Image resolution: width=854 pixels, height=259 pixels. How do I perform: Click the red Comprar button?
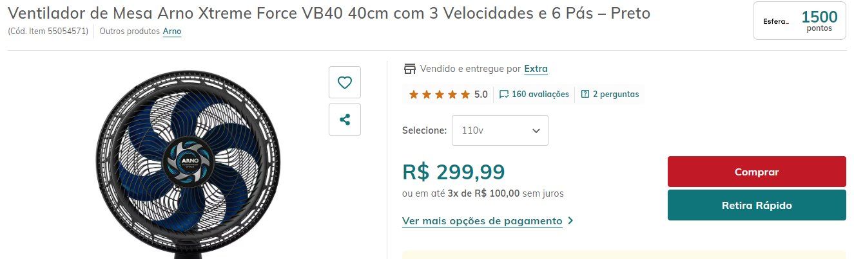(x=757, y=172)
